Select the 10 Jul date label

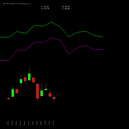(x=45, y=123)
